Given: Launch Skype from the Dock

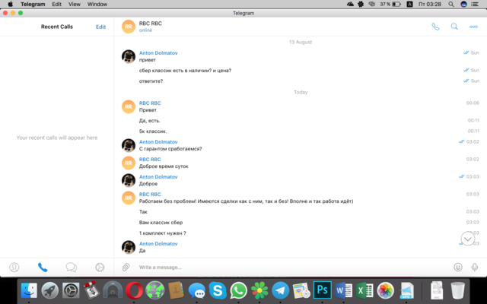Looking at the screenshot, I should point(218,290).
